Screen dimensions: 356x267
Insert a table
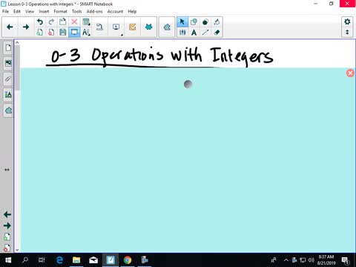86,22
